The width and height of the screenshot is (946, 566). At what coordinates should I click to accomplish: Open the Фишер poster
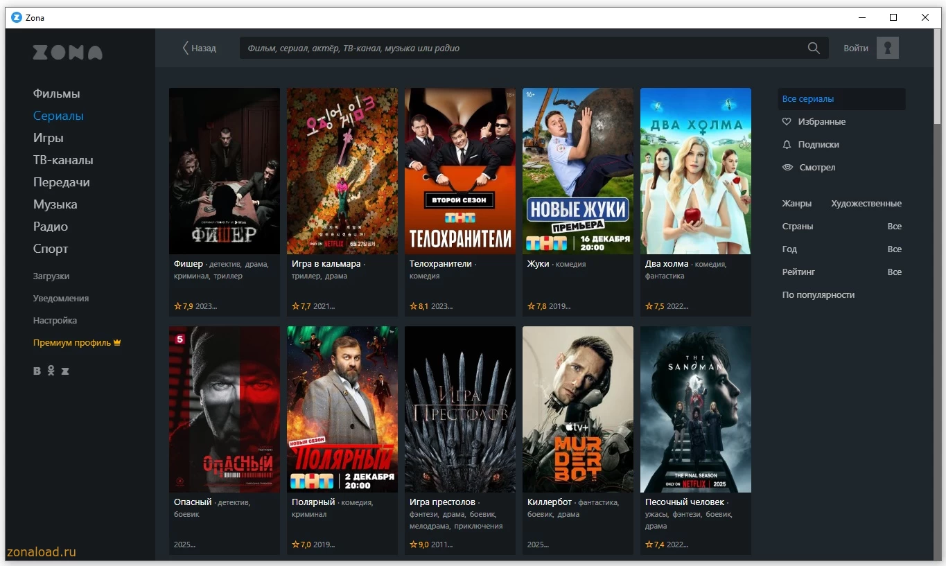[225, 171]
